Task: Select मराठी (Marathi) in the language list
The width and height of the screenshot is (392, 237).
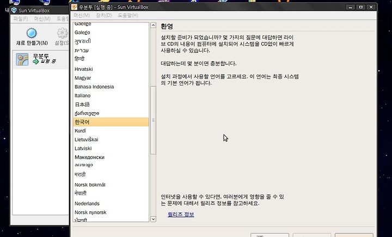Action: pyautogui.click(x=111, y=175)
